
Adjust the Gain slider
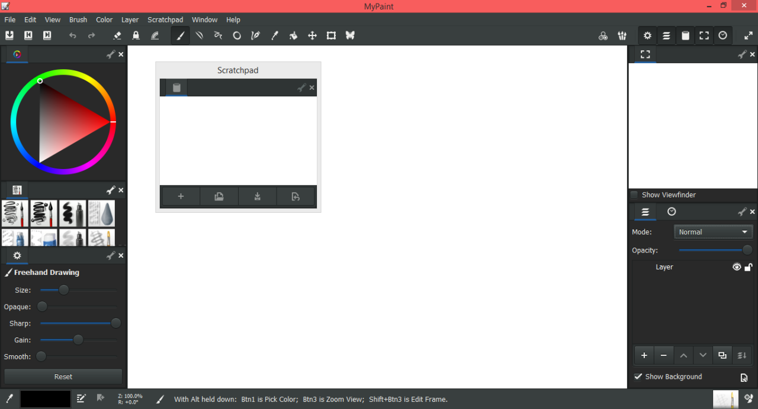[x=78, y=340]
